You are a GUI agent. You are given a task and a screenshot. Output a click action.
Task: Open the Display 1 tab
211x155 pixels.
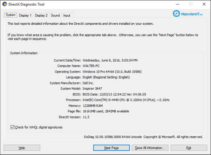pos(25,15)
